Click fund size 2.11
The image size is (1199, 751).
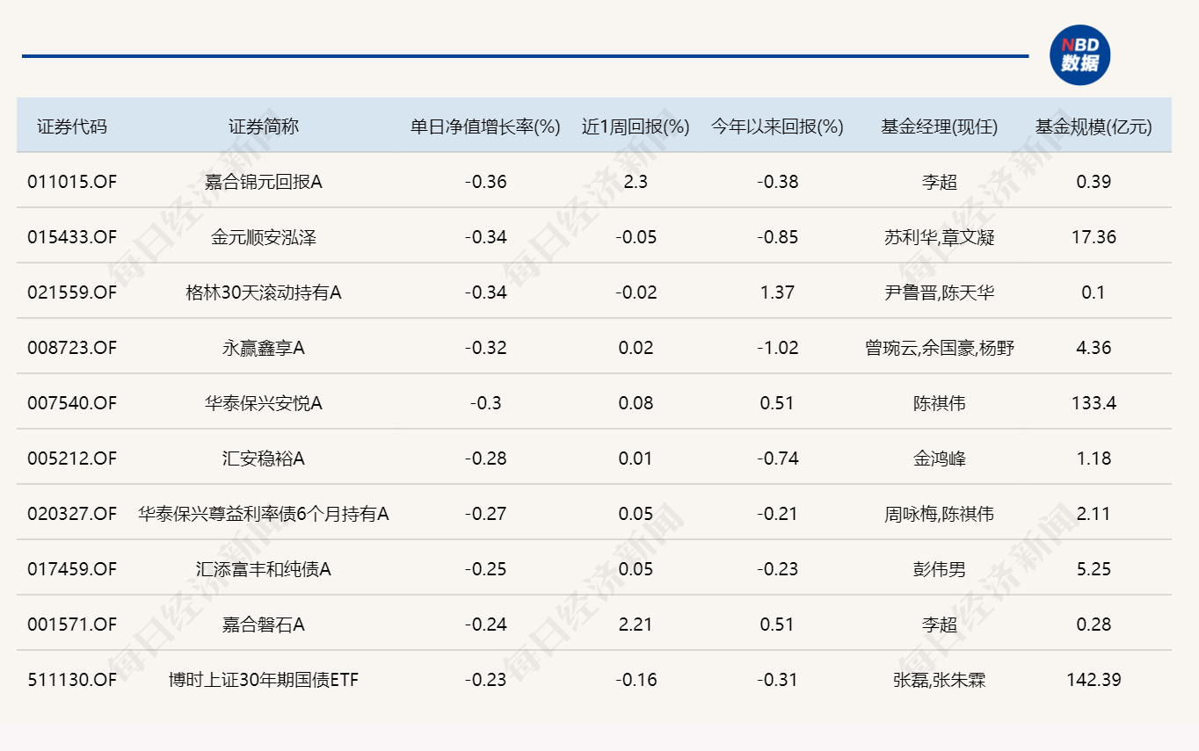pos(1094,514)
